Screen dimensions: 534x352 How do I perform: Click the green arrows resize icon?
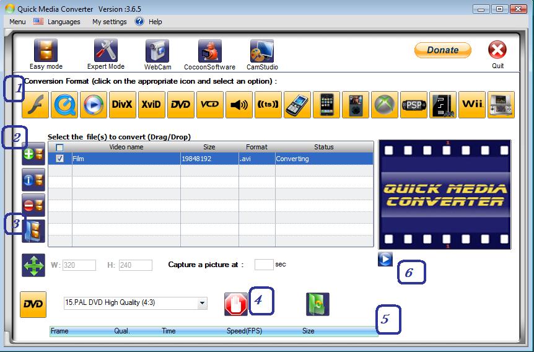(33, 265)
